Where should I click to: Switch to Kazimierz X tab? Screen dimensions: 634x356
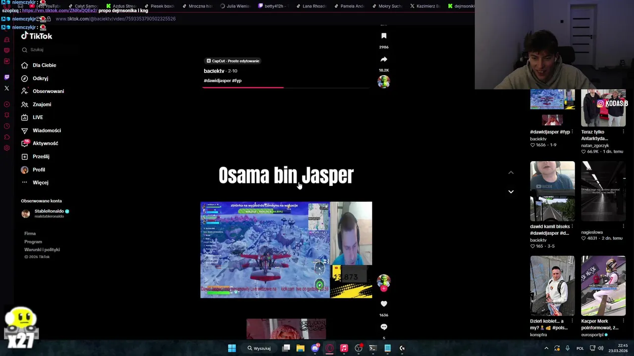(x=426, y=6)
